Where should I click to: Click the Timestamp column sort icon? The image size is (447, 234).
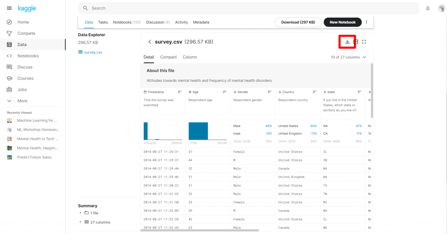[179, 92]
